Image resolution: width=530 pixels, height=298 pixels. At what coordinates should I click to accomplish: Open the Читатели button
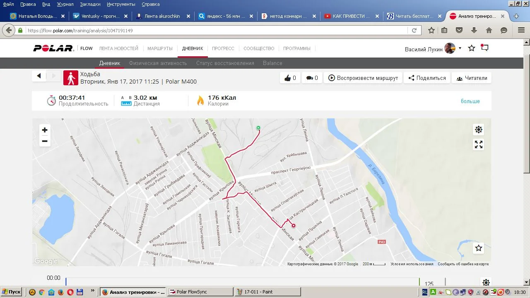coord(472,78)
